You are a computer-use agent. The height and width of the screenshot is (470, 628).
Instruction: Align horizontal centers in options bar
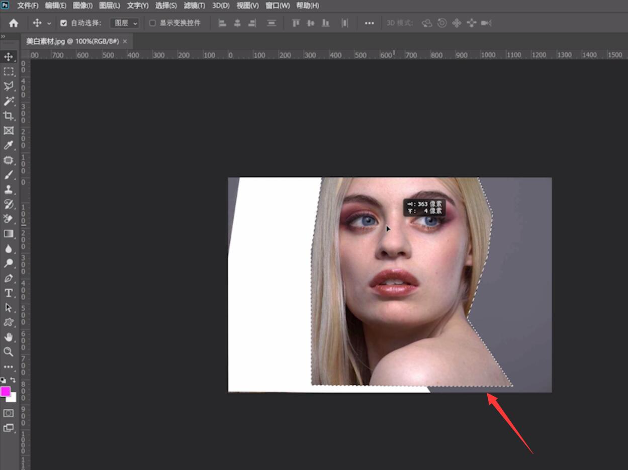237,23
